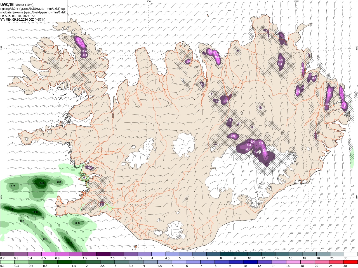Click the deep blue swatch labeled 10

click(x=250, y=262)
